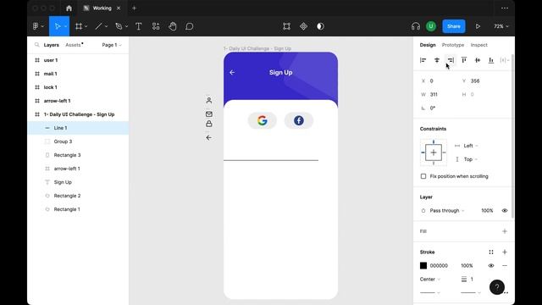Image resolution: width=542 pixels, height=305 pixels.
Task: Click the mail icon on canvas
Action: (209, 114)
